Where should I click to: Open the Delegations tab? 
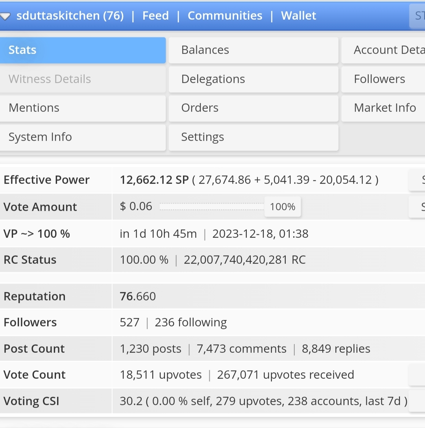[253, 79]
